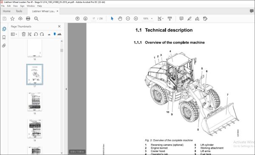Go to previous page arrow
This screenshot has width=255, height=155.
[78, 19]
